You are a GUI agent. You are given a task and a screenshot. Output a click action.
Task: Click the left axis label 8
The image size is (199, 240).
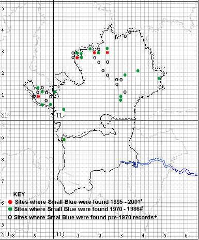click(3, 159)
